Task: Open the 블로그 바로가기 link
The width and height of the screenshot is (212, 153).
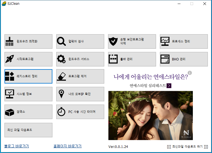Action: pos(17,146)
